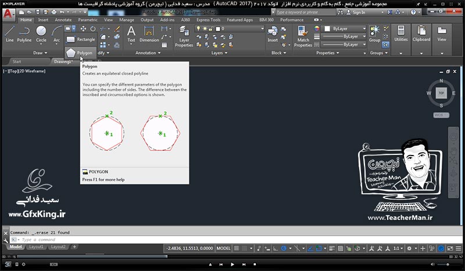
Task: Toggle transparency display in status bar
Action: click(x=341, y=248)
